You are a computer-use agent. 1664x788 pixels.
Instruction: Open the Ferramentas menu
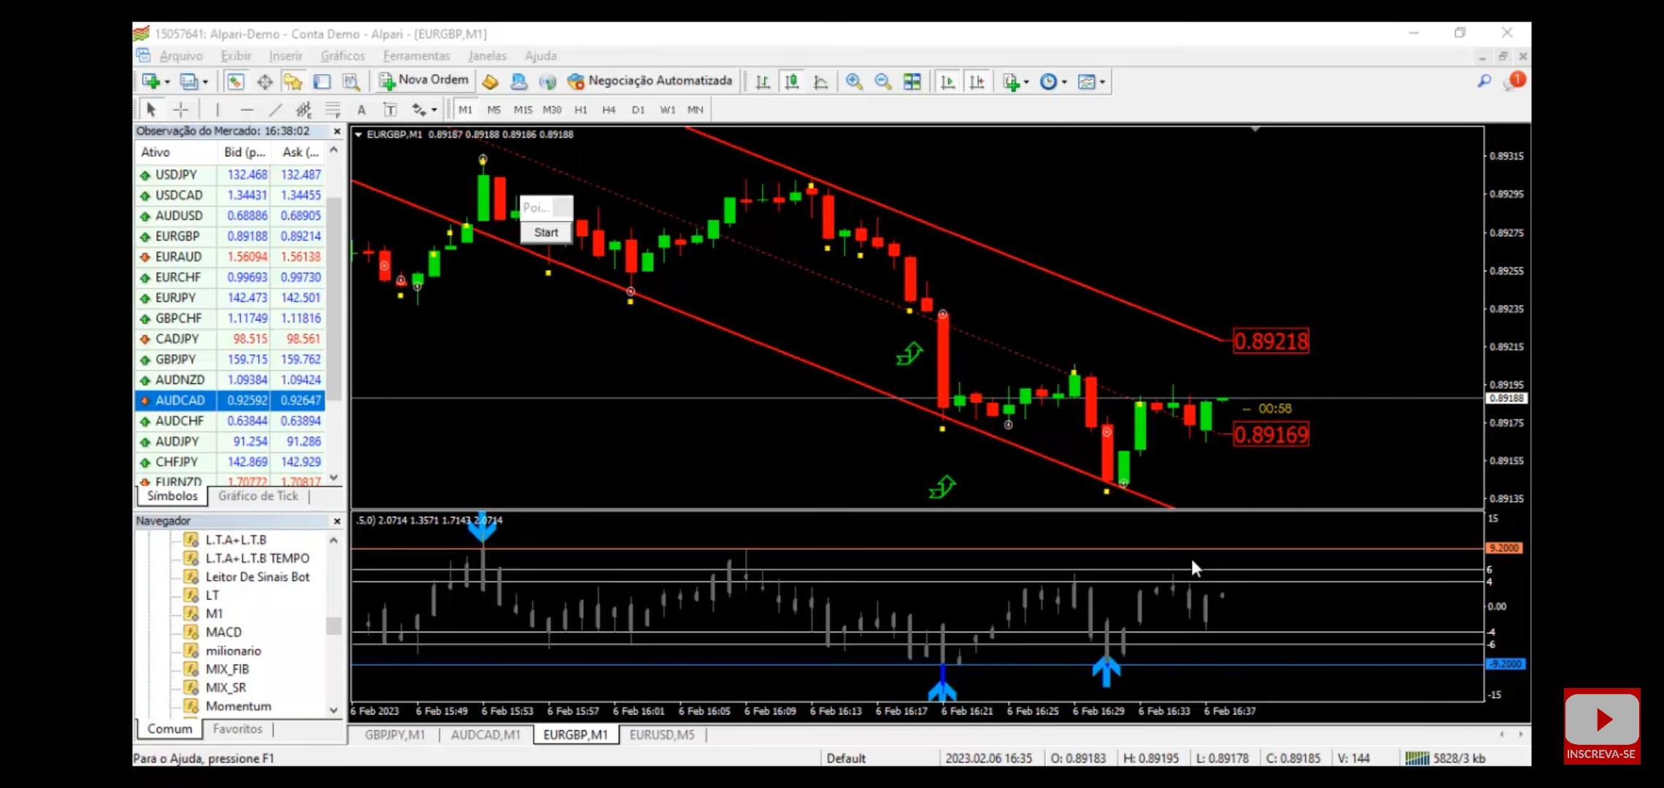click(416, 55)
